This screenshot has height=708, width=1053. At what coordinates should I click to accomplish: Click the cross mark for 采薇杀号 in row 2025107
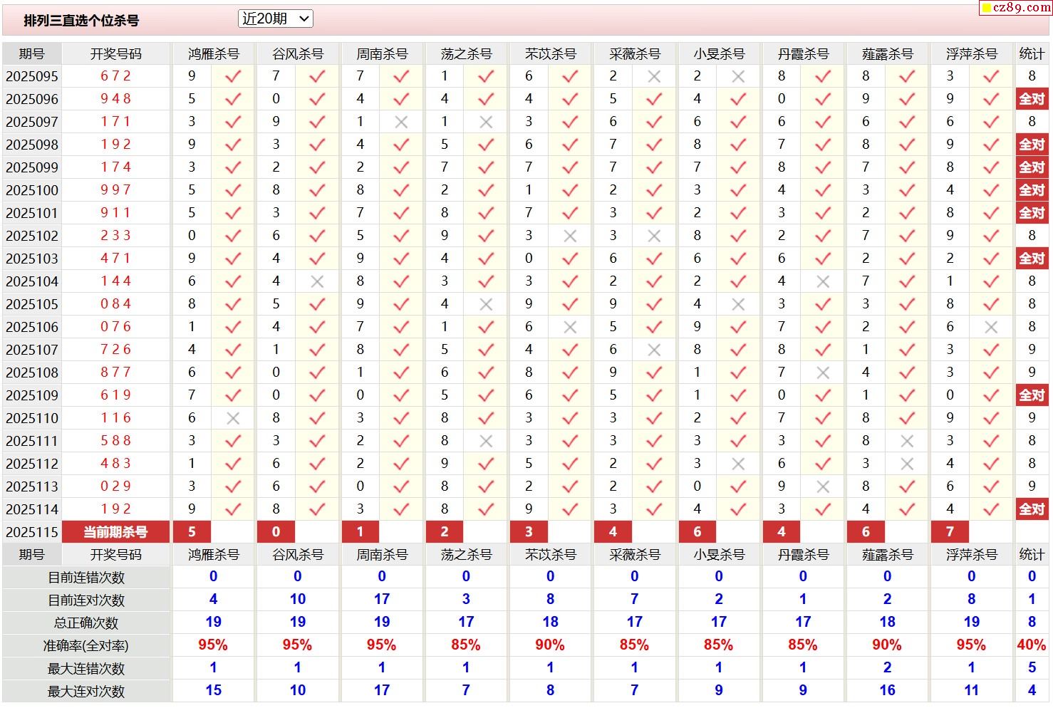(x=654, y=350)
